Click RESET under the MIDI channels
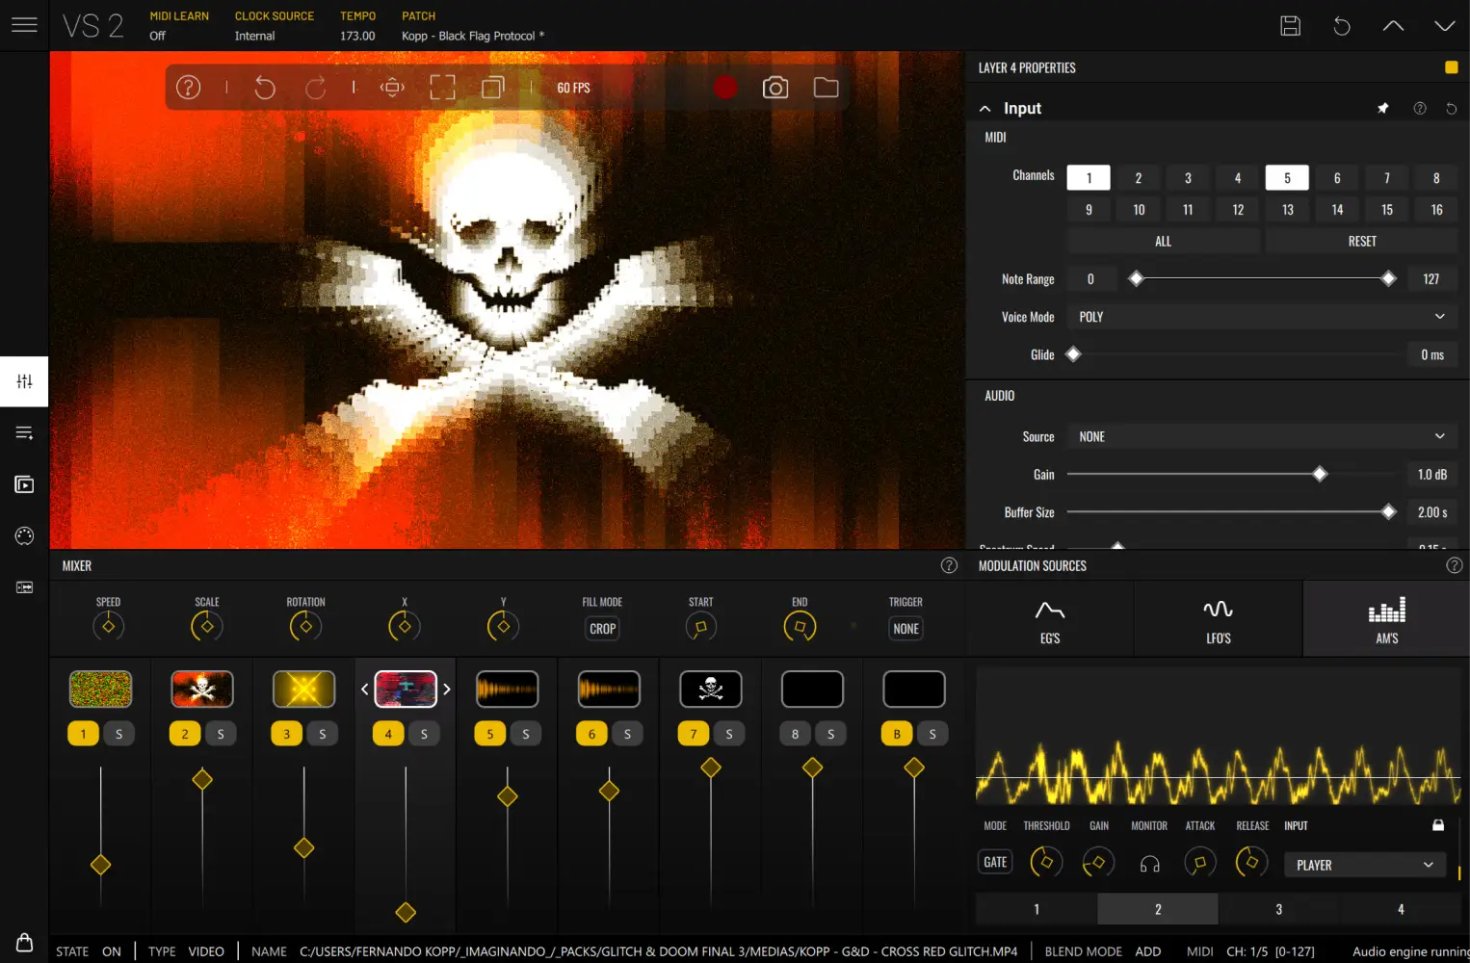The width and height of the screenshot is (1470, 963). (1362, 240)
